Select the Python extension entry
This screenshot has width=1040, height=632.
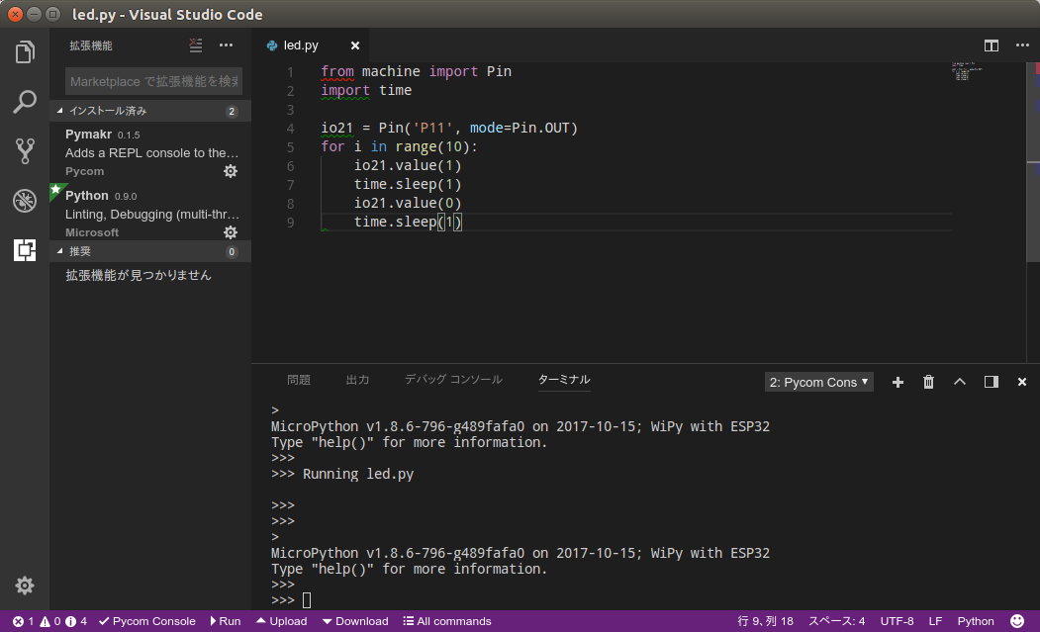click(x=150, y=214)
